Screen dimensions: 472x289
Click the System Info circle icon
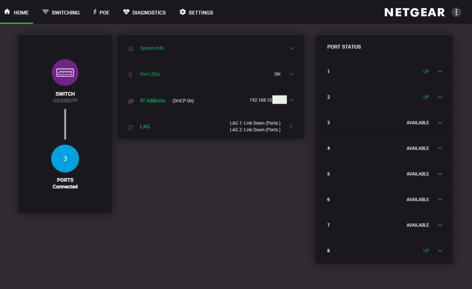(131, 49)
